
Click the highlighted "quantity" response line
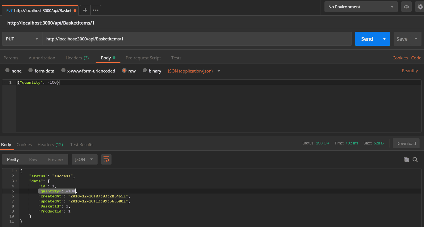[57, 191]
